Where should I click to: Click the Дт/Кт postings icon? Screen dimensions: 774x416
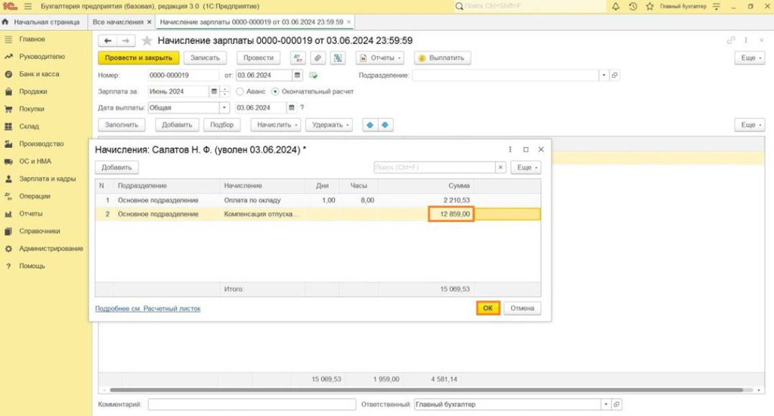pyautogui.click(x=298, y=58)
